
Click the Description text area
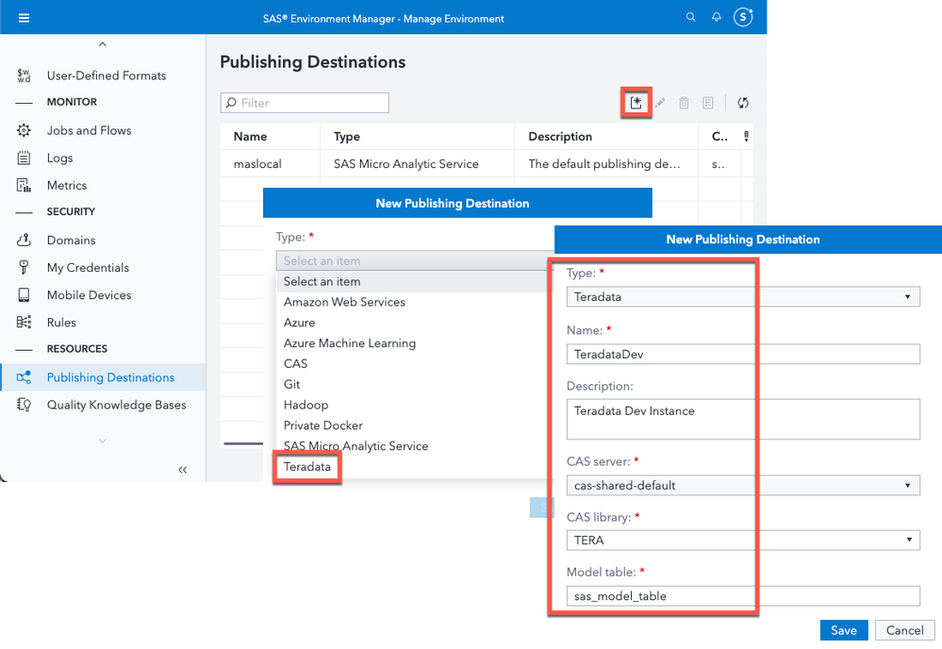(742, 419)
